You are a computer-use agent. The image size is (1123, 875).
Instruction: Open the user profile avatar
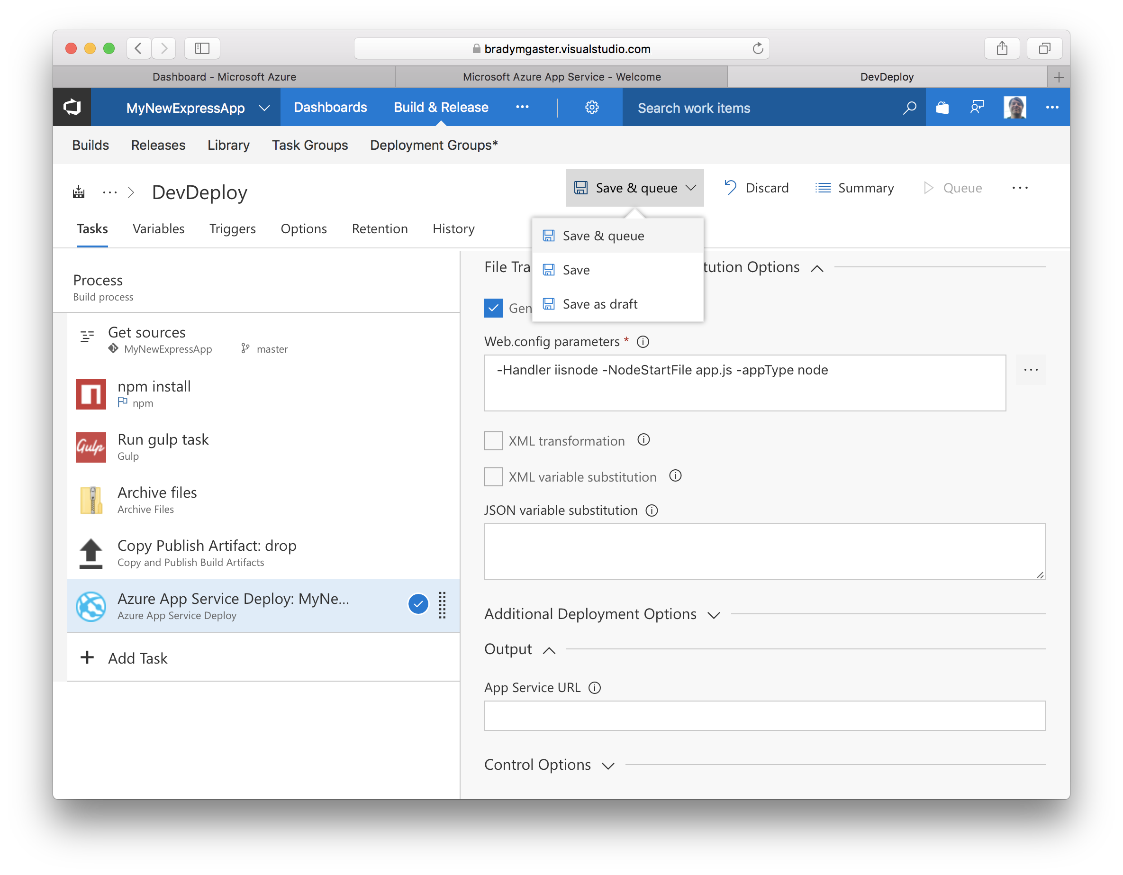1014,108
